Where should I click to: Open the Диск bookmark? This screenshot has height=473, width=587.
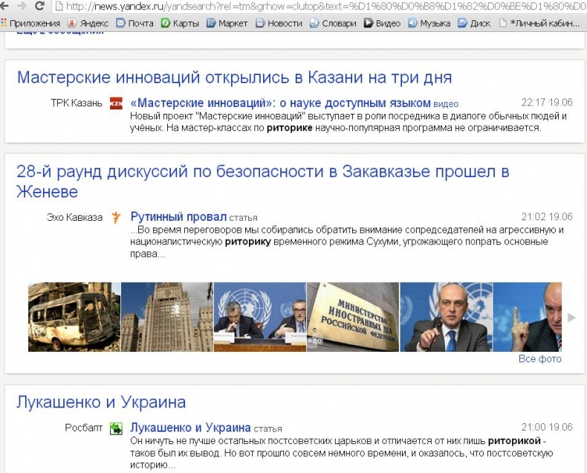click(474, 23)
